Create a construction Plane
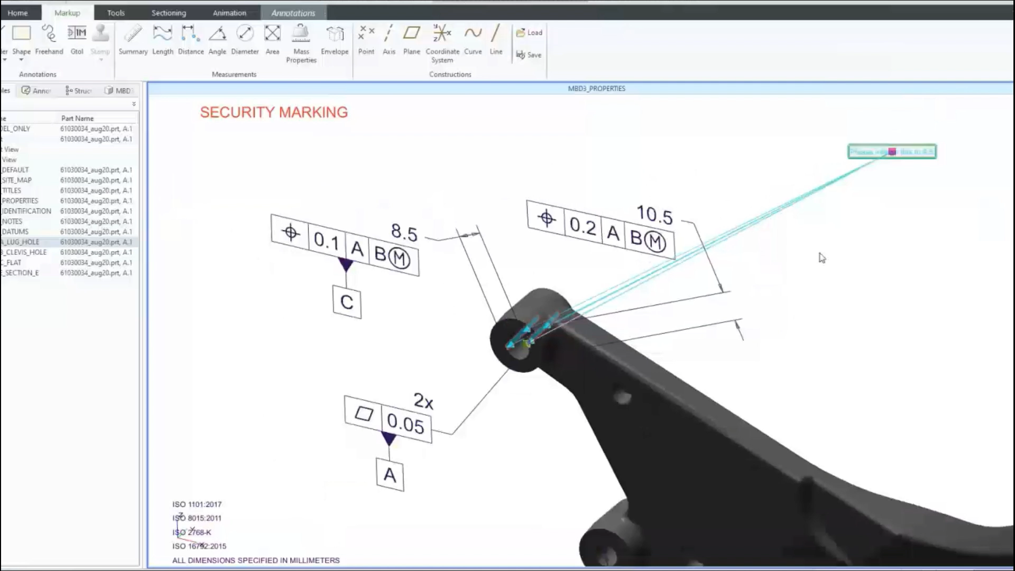This screenshot has width=1015, height=571. [x=411, y=40]
